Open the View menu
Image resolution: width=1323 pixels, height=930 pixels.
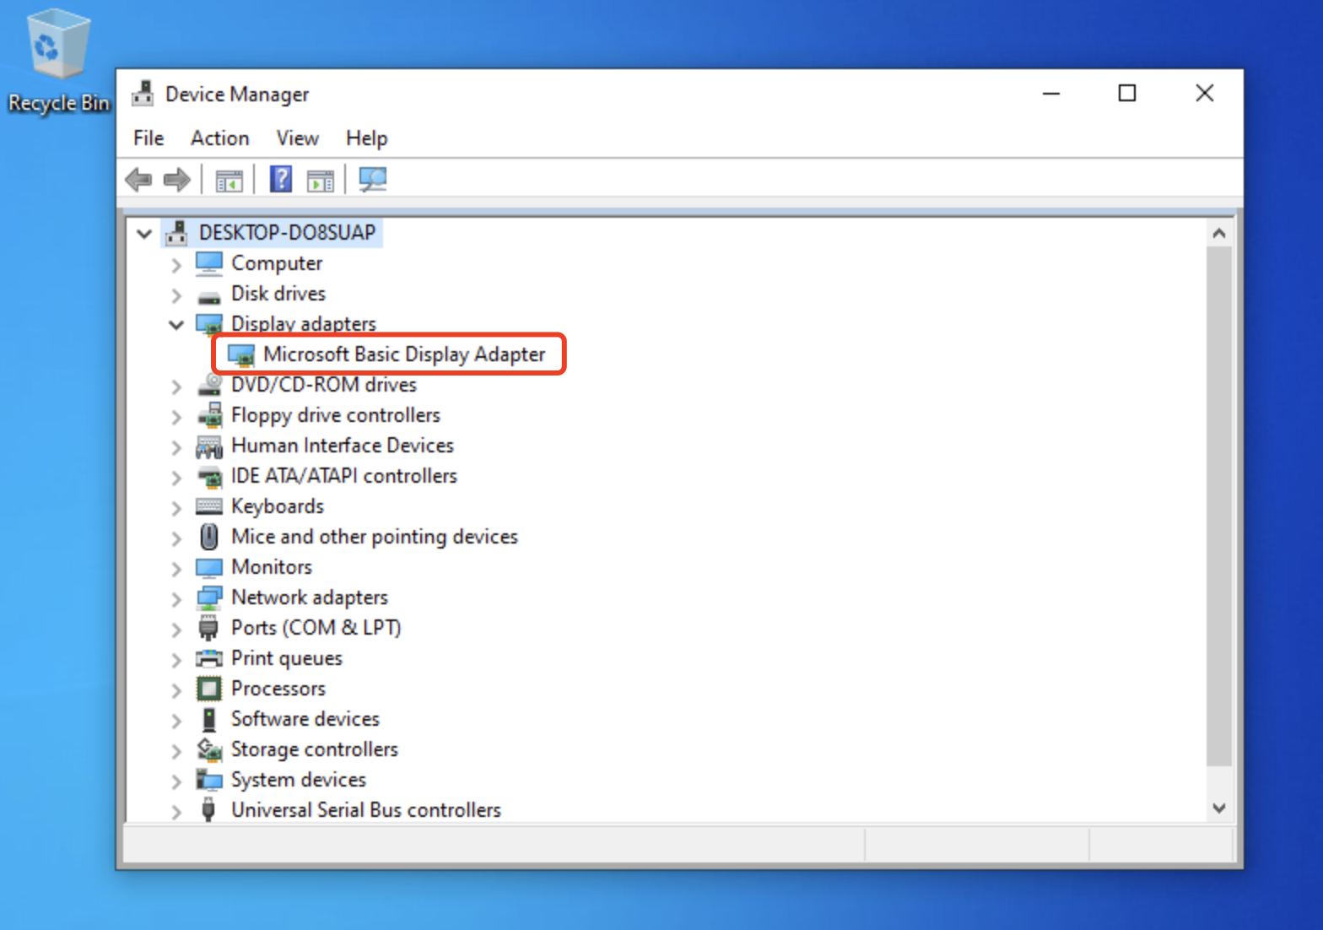297,138
